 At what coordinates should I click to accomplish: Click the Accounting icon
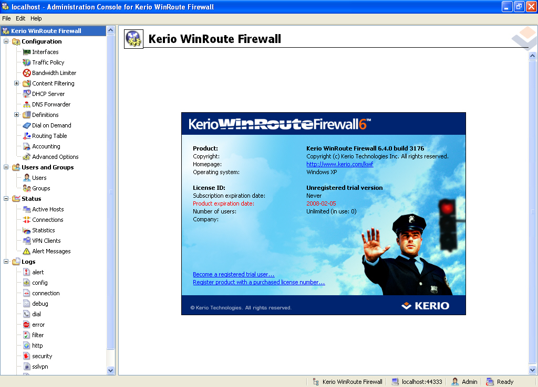[27, 147]
